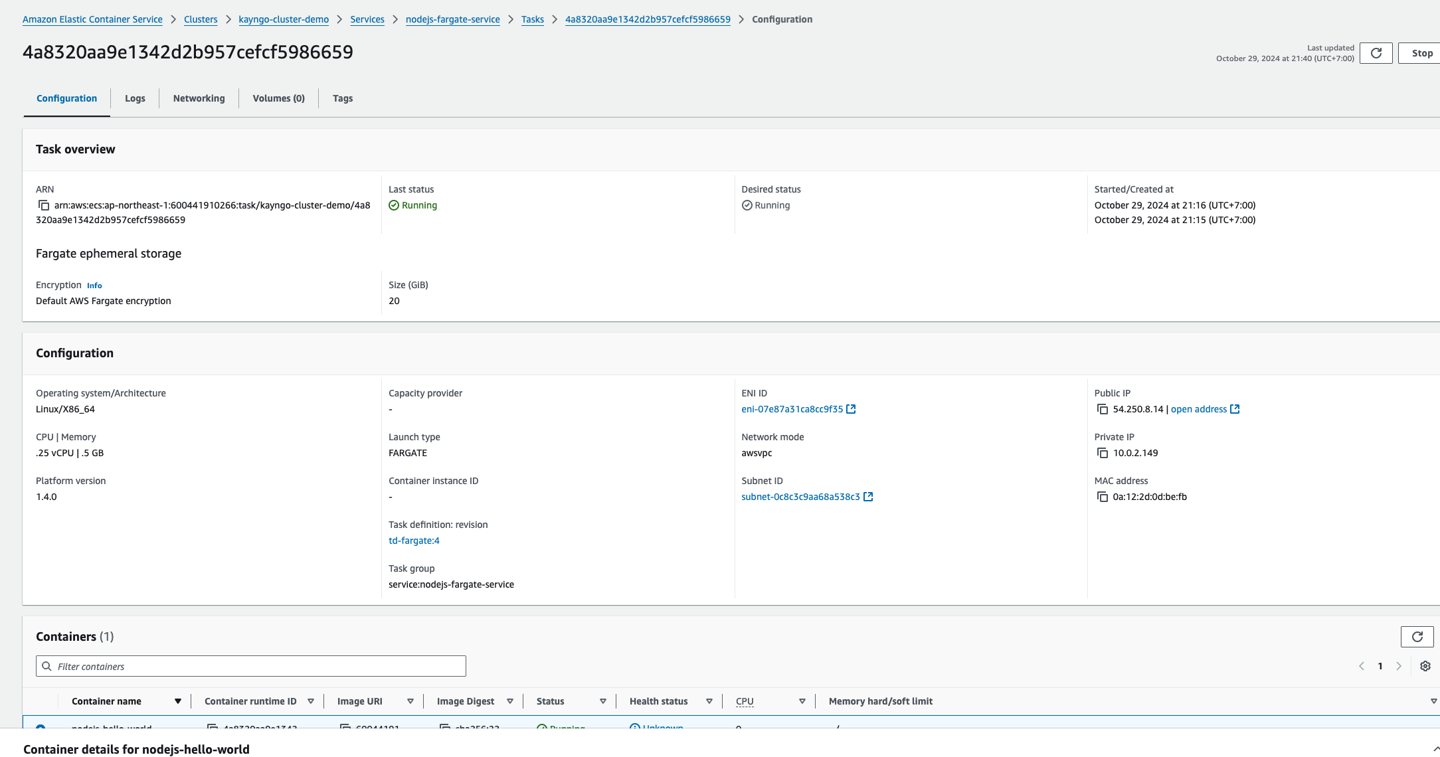Image resolution: width=1440 pixels, height=757 pixels.
Task: Open kayngo-cluster-demo breadcrumb link
Action: [x=284, y=19]
